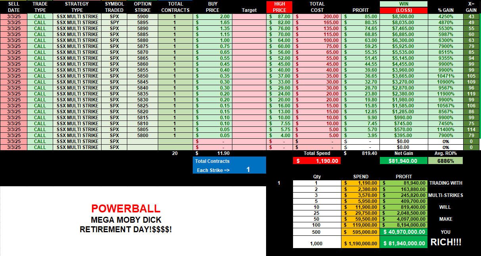Click the green Net Gain $81,940.00 cell
This screenshot has height=256, width=481.
404,160
